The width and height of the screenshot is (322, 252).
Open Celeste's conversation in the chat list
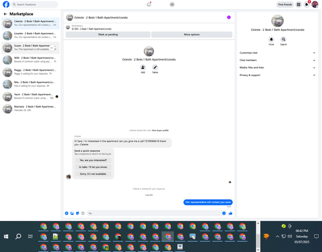pos(30,23)
